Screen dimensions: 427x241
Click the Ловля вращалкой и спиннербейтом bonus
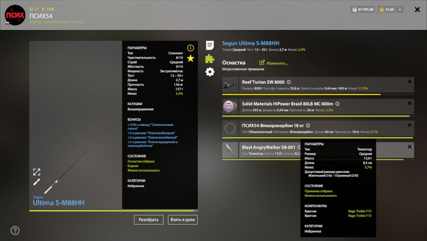(152, 144)
